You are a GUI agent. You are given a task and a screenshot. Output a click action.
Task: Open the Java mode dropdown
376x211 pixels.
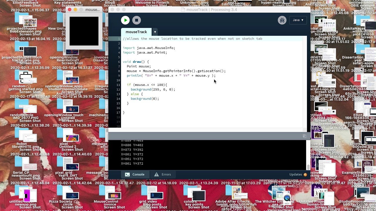pyautogui.click(x=298, y=20)
